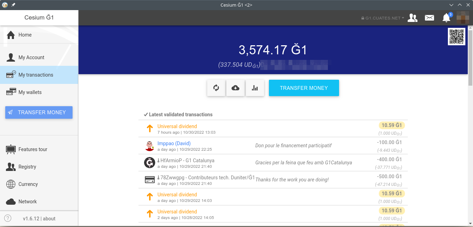
Task: Click the pin icon in the title bar
Action: (13, 5)
